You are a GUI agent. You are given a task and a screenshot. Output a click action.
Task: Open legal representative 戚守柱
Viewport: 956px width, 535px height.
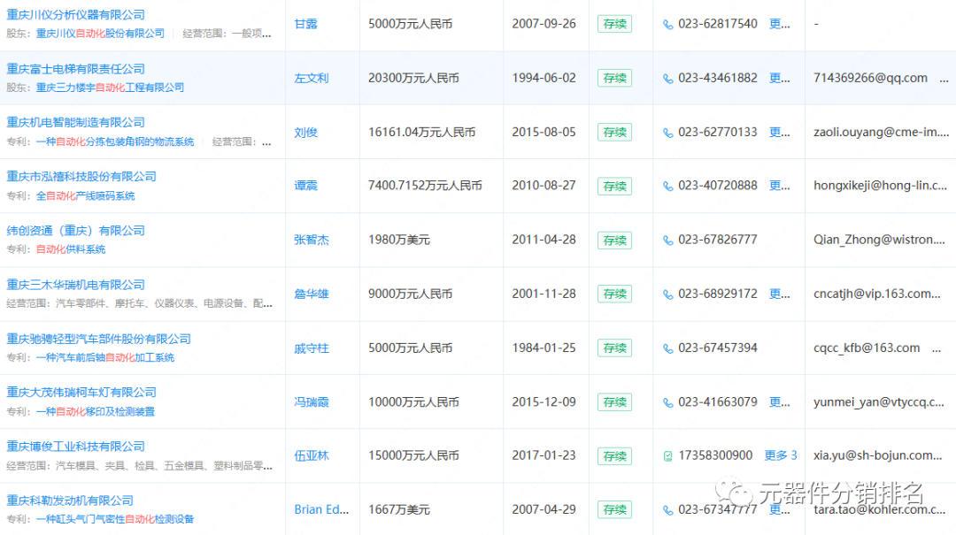(312, 348)
